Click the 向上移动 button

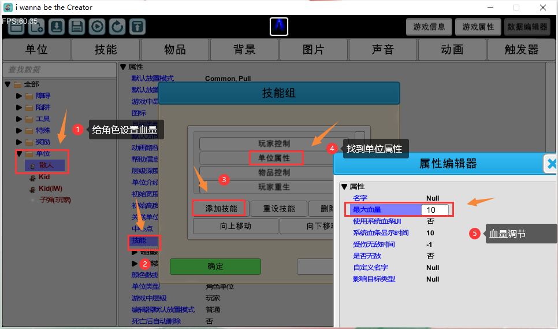(x=236, y=226)
